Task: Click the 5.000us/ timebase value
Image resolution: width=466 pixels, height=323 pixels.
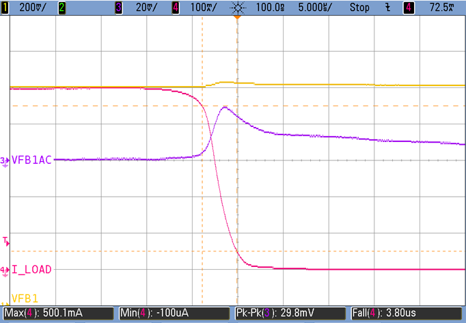Action: (x=315, y=8)
